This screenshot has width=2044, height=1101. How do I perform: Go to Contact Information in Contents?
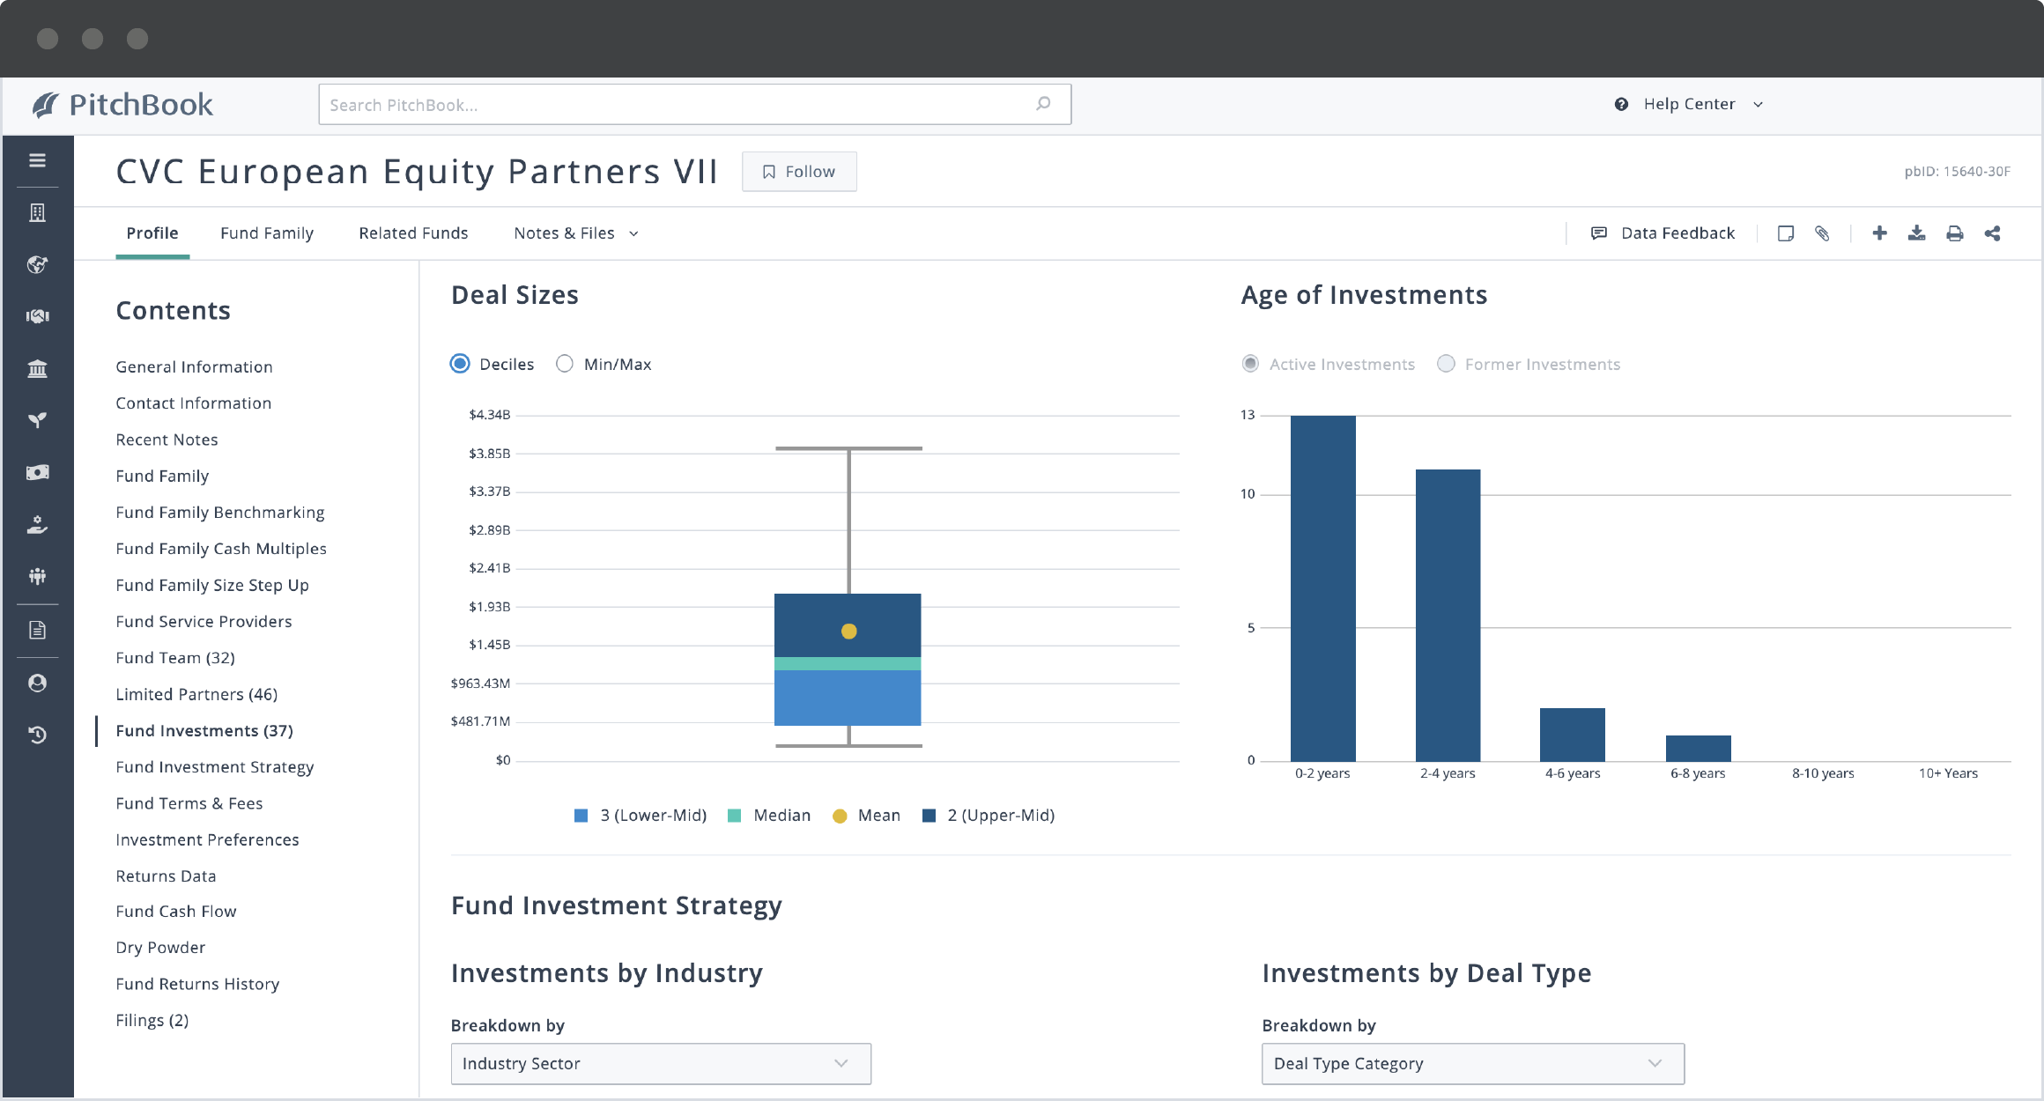(x=193, y=403)
